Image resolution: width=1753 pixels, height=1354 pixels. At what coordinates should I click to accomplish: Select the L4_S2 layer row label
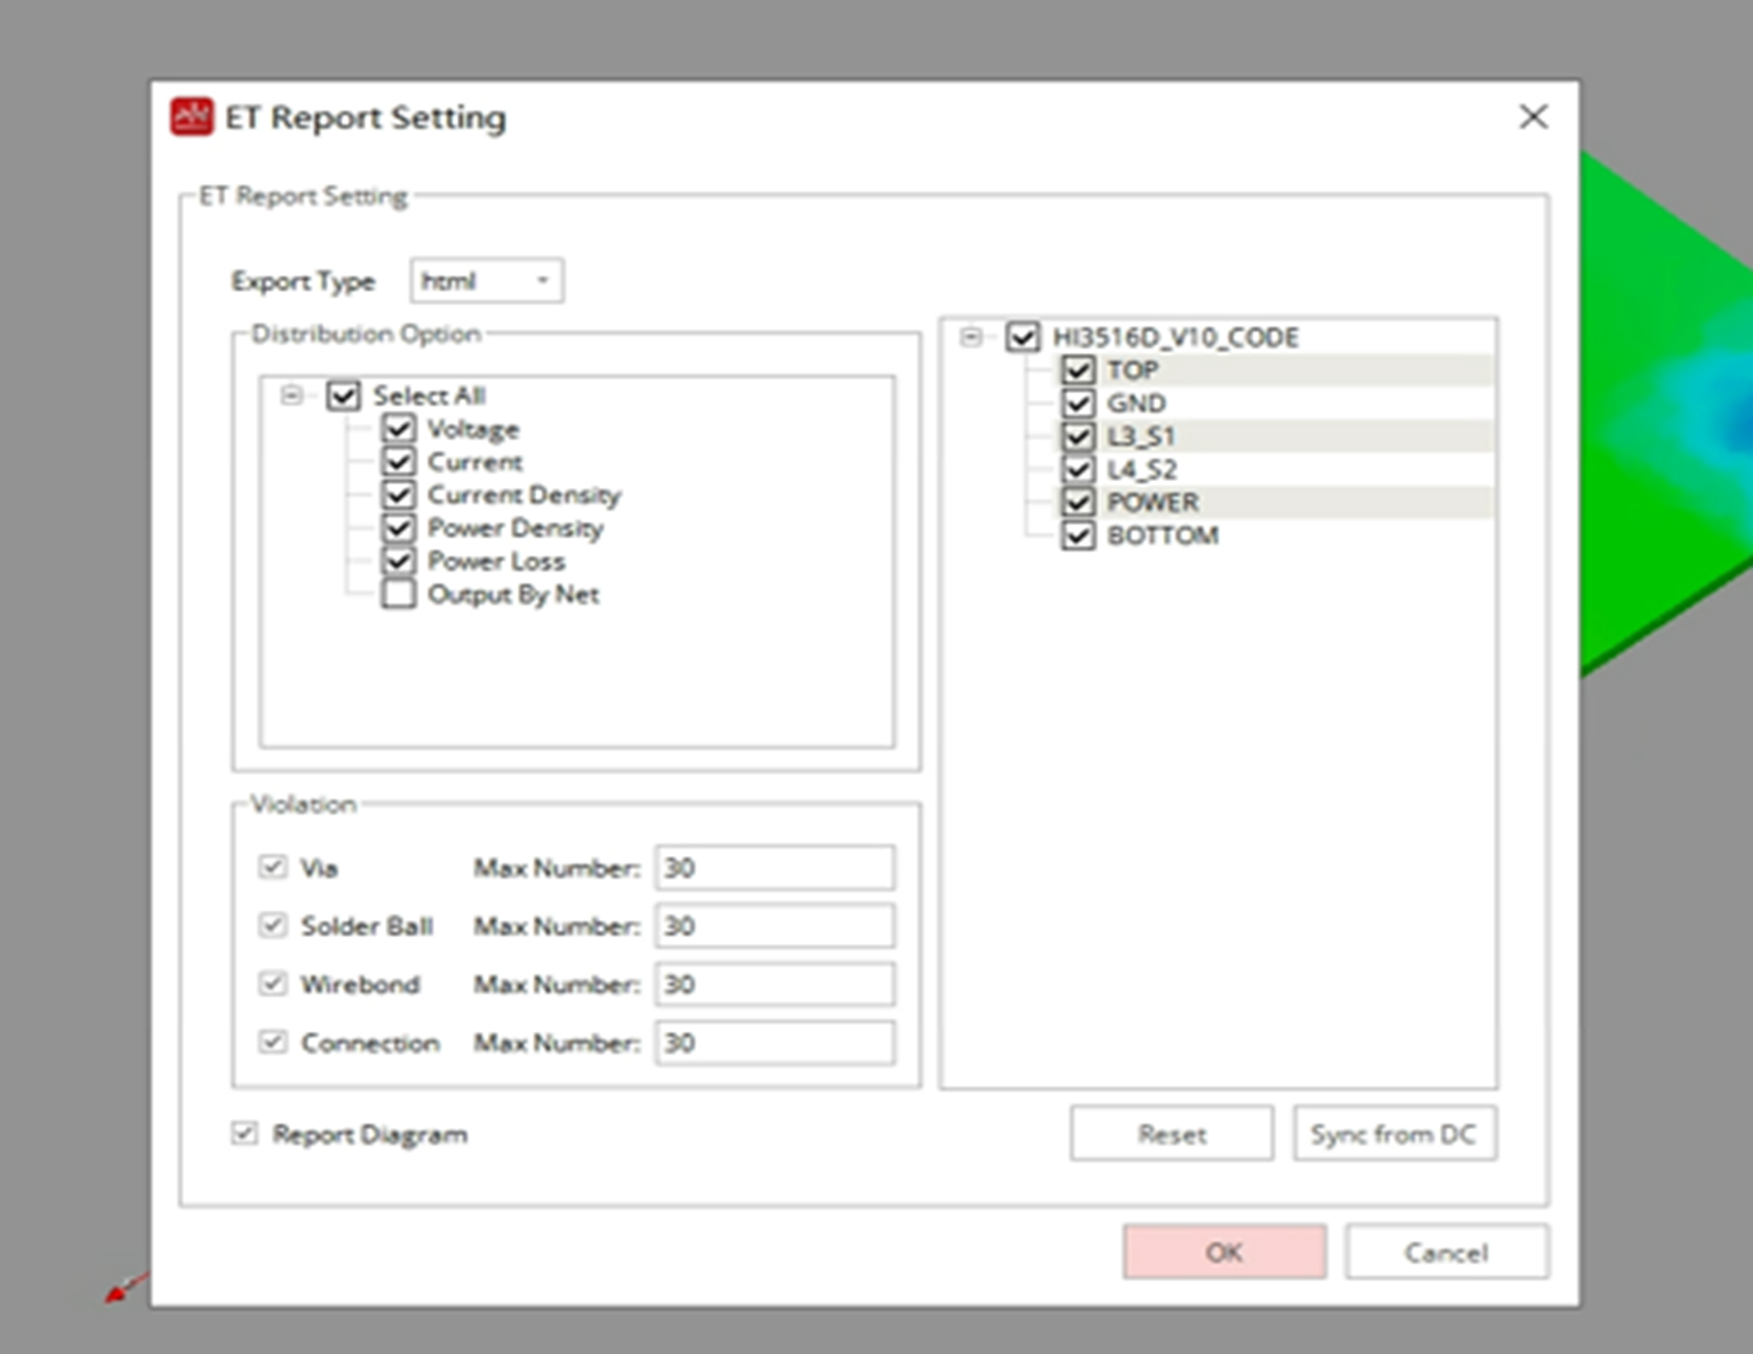coord(1142,469)
